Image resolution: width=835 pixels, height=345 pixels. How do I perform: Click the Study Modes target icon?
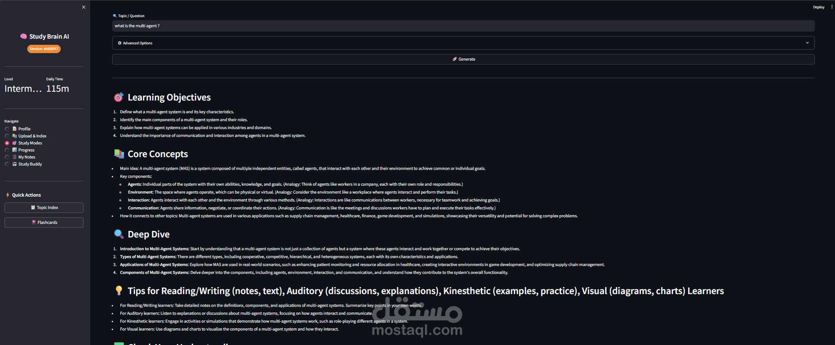click(x=15, y=143)
